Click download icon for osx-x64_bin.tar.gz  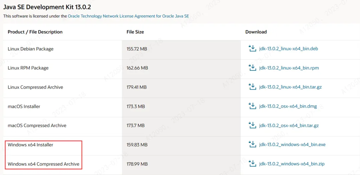click(252, 126)
